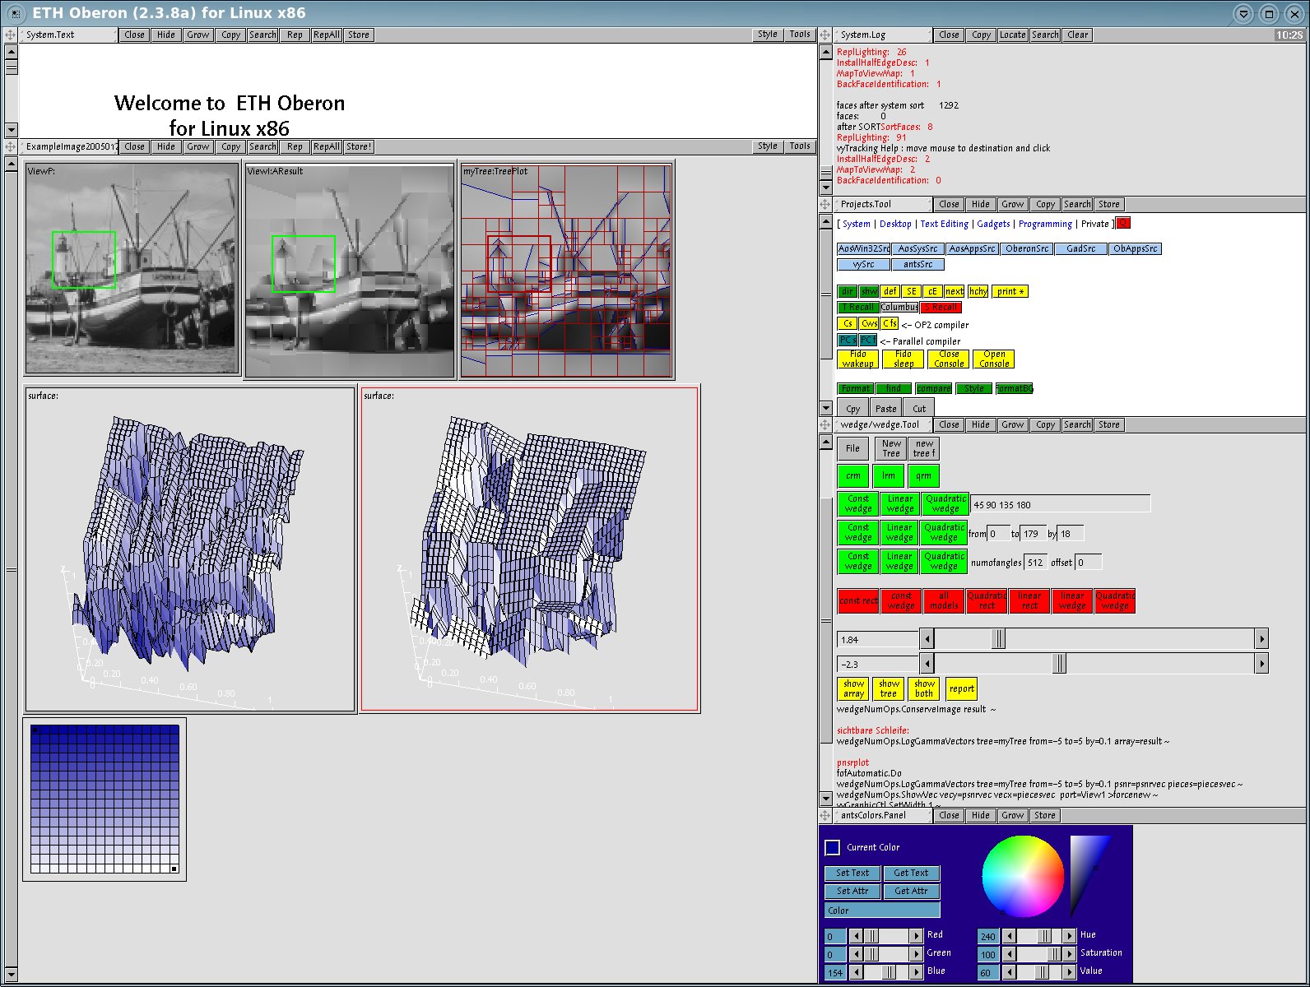The width and height of the screenshot is (1310, 987).
Task: Click the red 'S Recall' button
Action: (x=941, y=307)
